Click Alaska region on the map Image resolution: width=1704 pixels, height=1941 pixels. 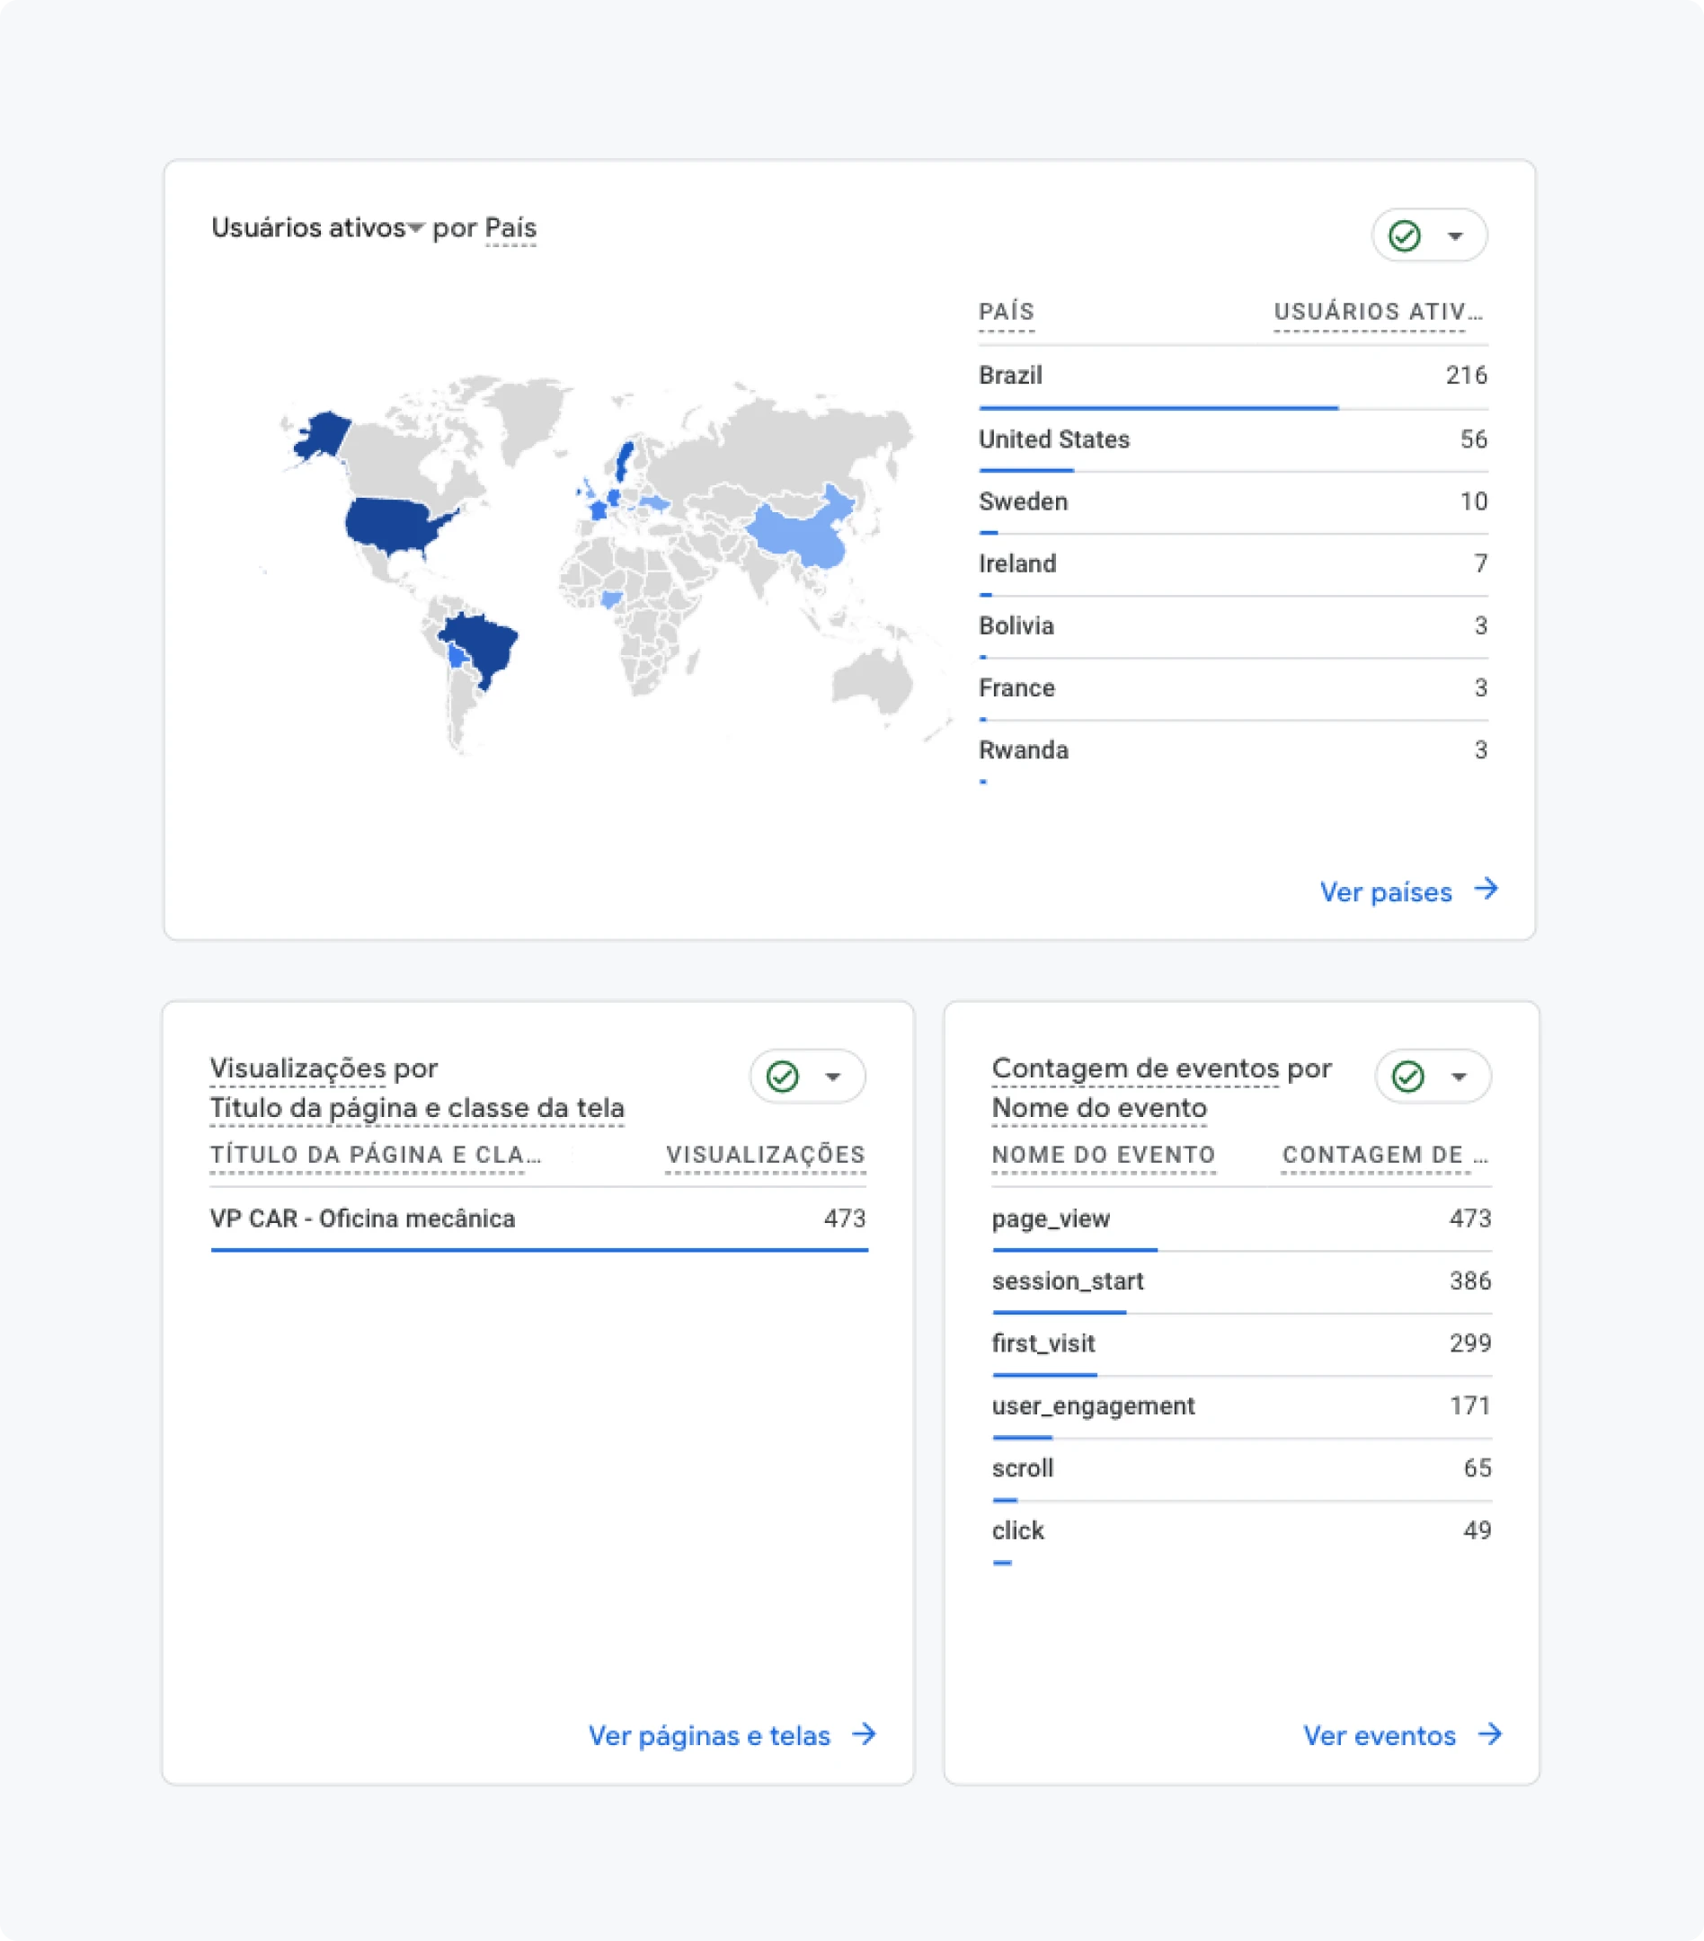323,435
